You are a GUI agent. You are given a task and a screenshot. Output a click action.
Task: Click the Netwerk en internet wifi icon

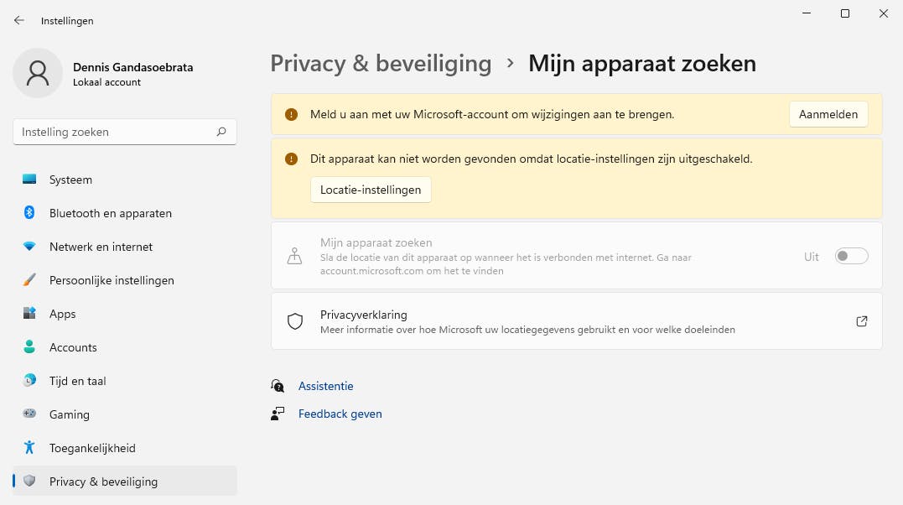[29, 247]
